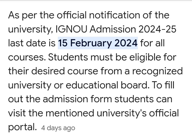
Task: Click the "4 days ago" timestamp
Action: click(58, 128)
